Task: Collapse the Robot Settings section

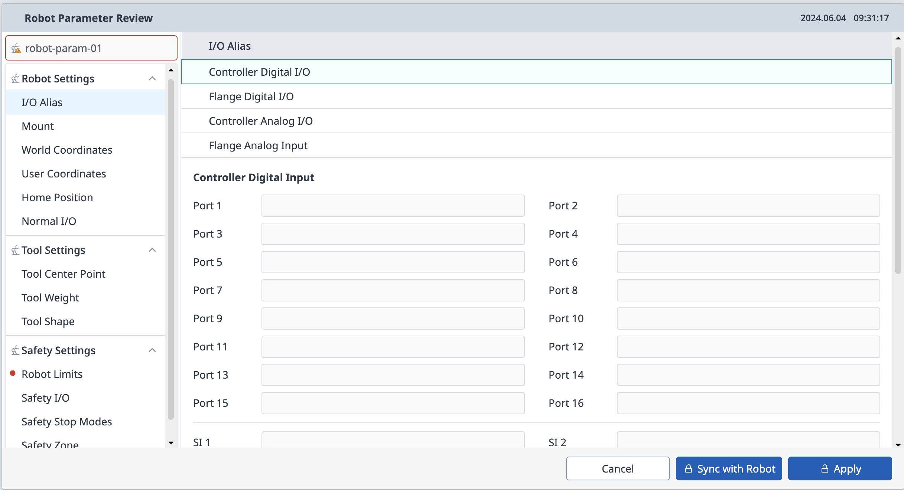Action: 152,79
